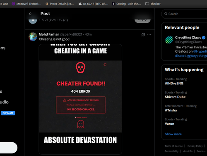Open the Accessibility footer link

171,151
